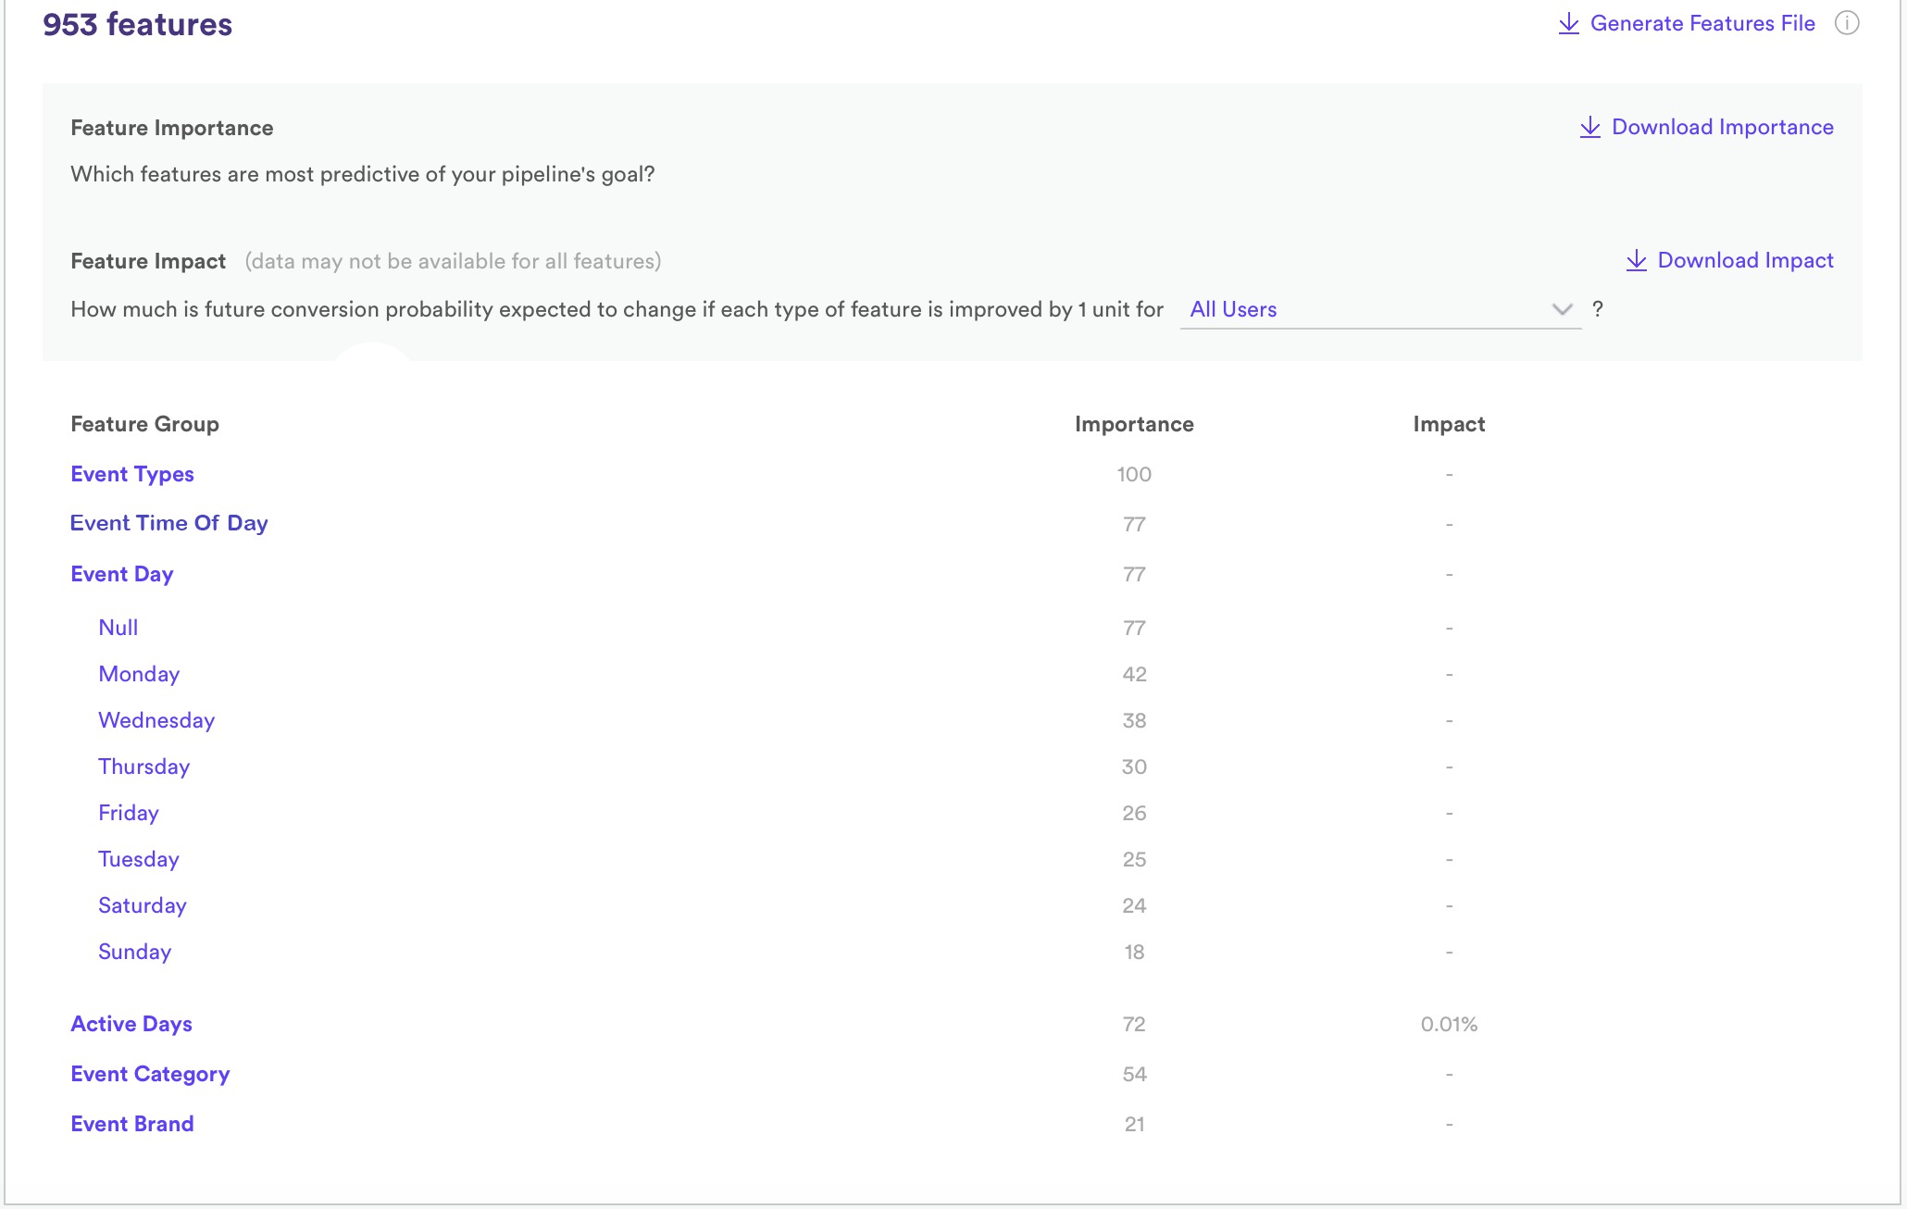Screen dimensions: 1907x1209
Task: Click the Feature Group column header
Action: click(x=144, y=424)
